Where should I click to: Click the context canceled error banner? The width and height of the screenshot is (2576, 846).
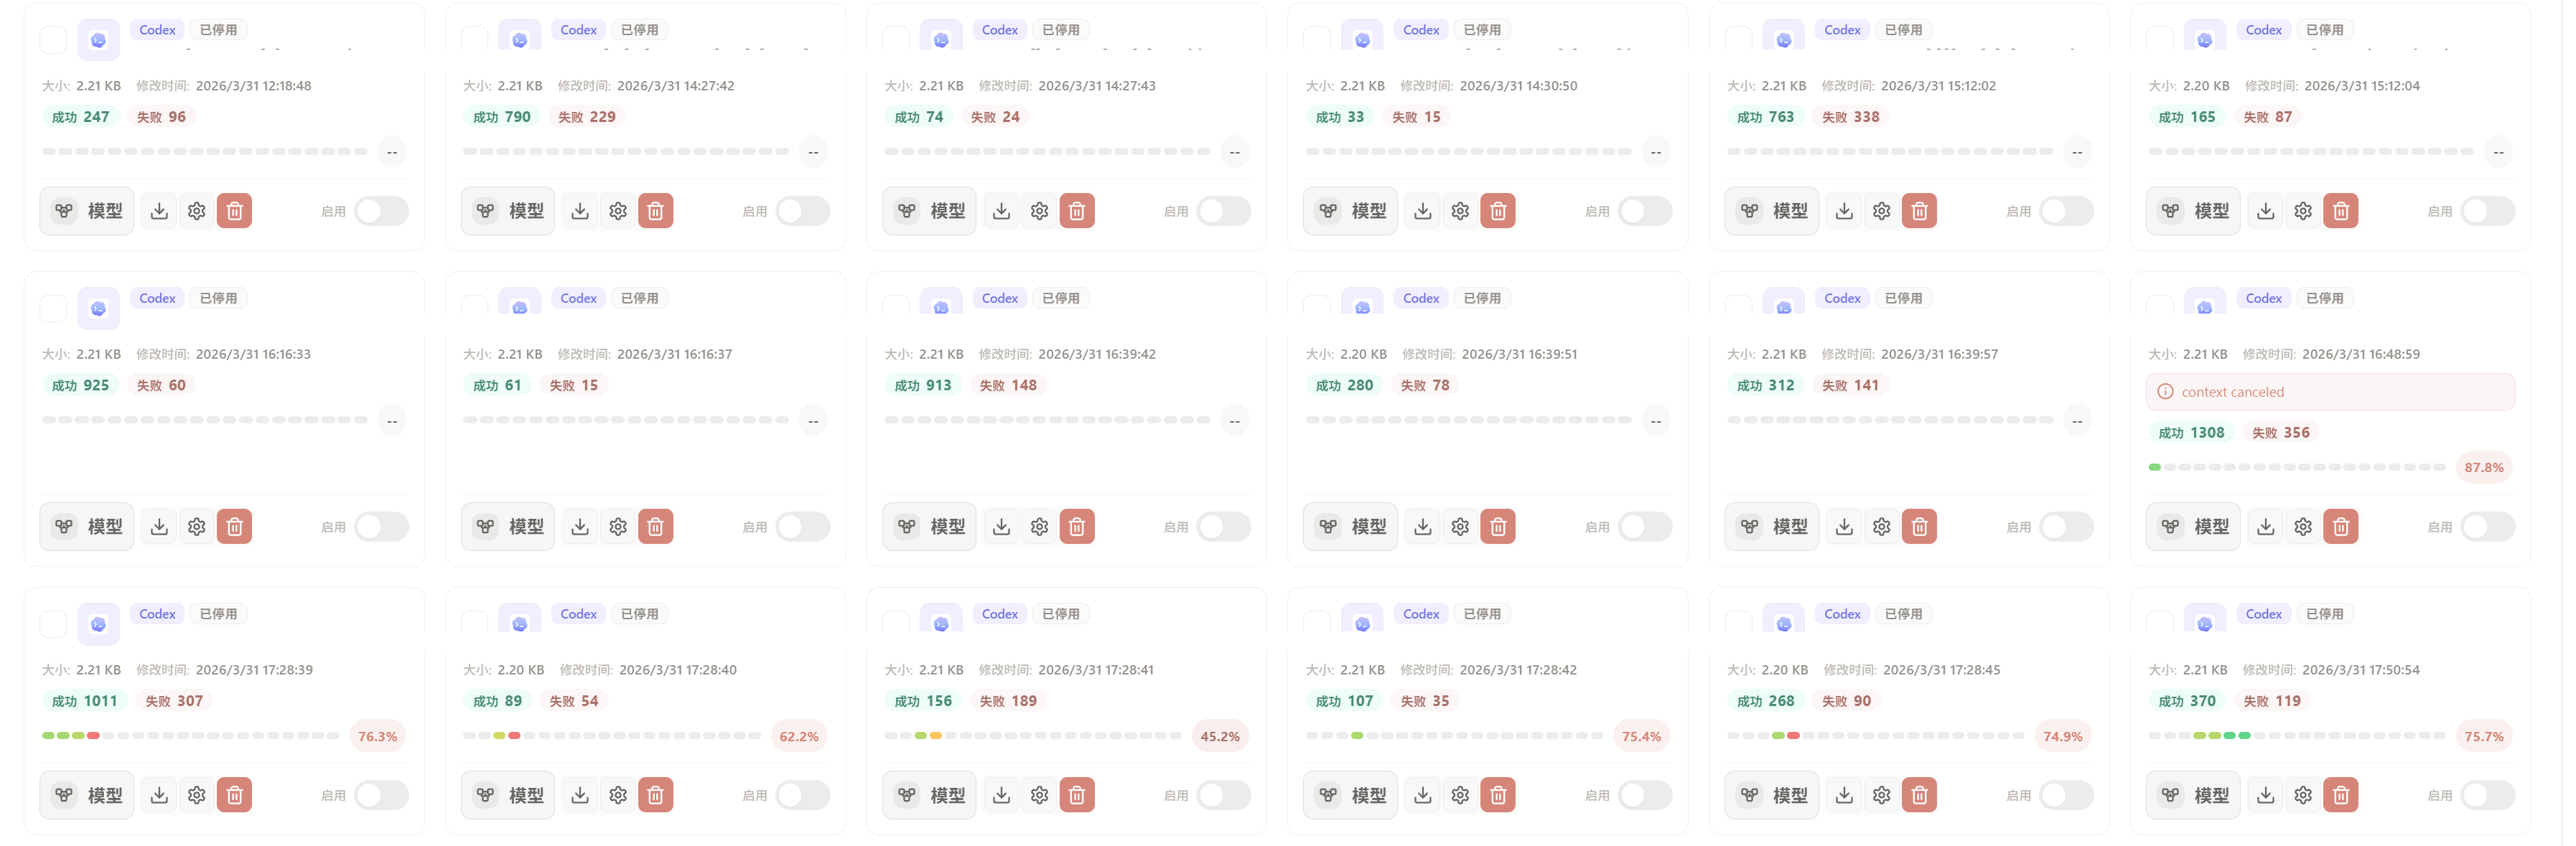[x=2330, y=392]
